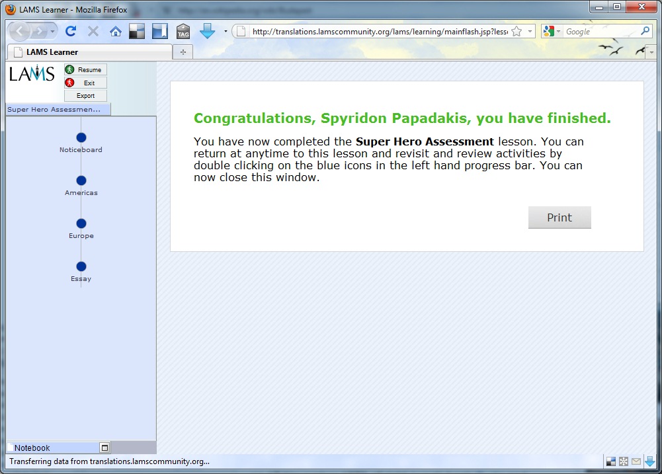Viewport: 662px width, 474px height.
Task: Click the bookmark ribbon toolbar icon
Action: (159, 31)
